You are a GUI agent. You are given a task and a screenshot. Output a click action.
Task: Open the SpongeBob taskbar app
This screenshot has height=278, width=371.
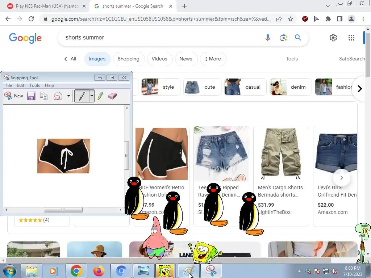165,271
